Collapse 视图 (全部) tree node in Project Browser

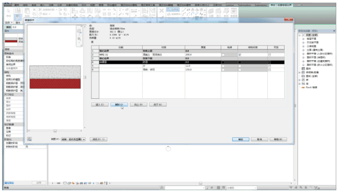300,35
